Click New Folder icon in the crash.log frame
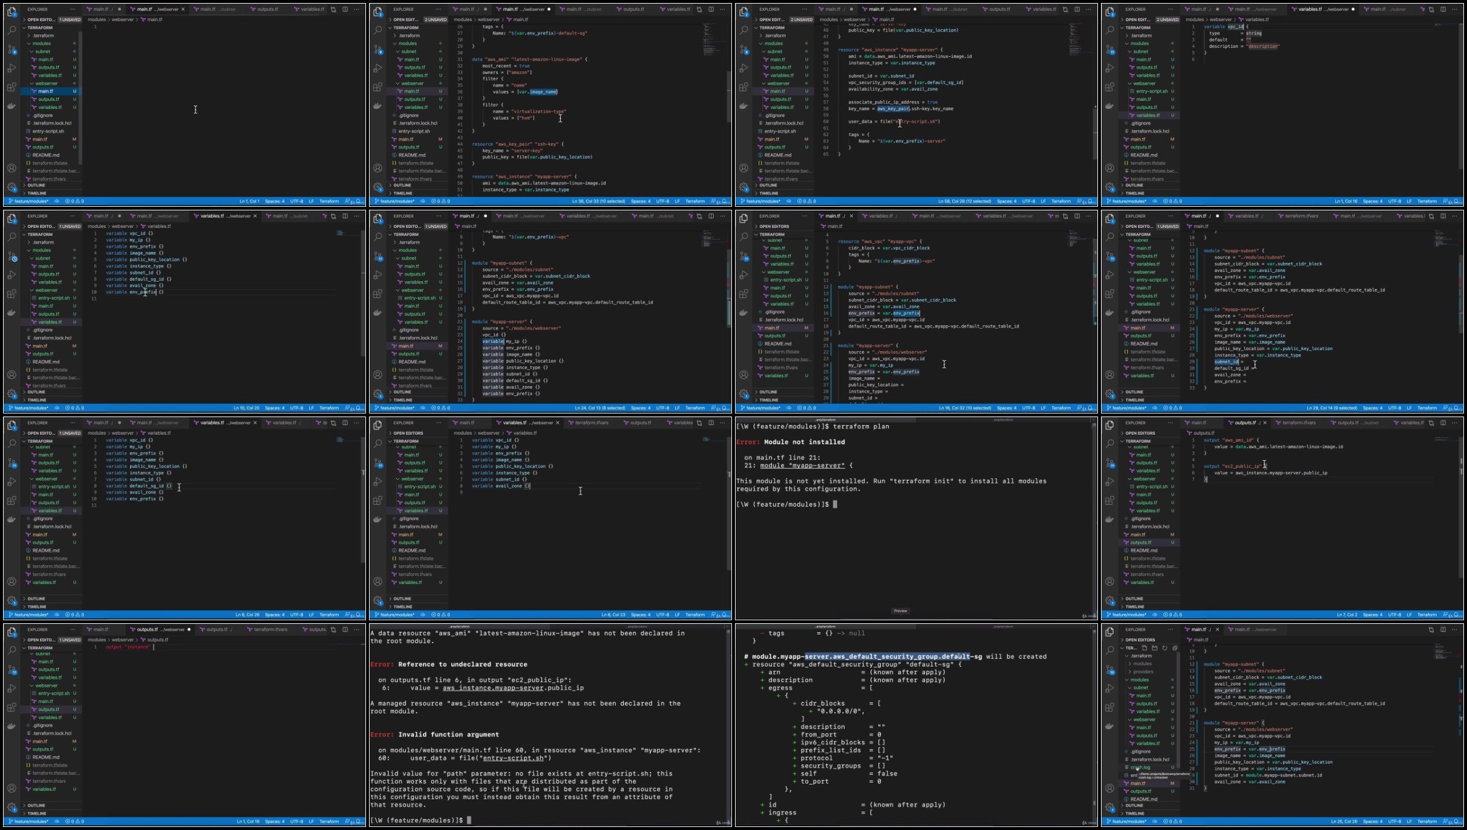 (x=1154, y=647)
